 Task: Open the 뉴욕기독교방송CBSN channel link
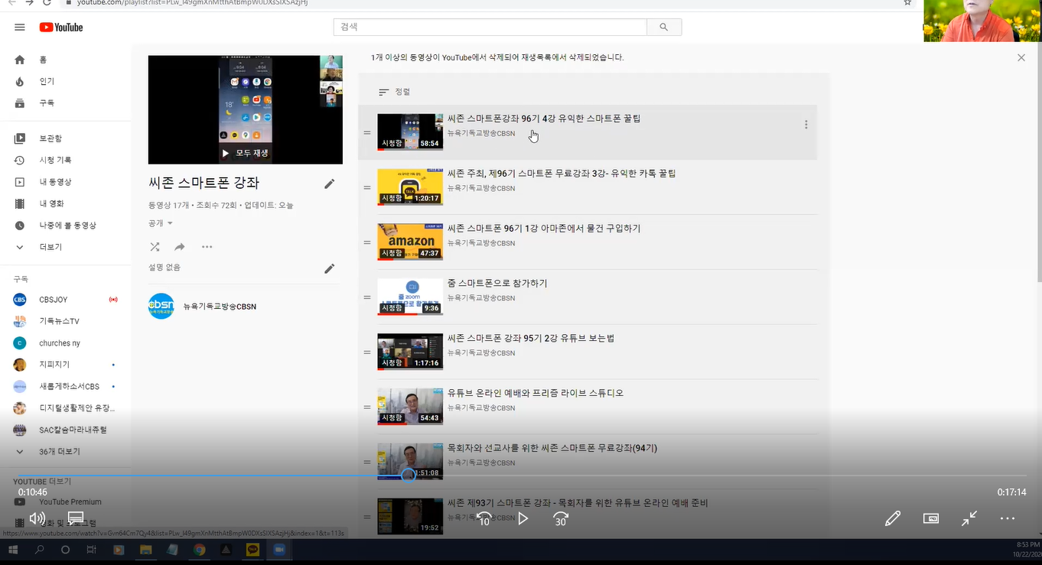[x=220, y=307]
